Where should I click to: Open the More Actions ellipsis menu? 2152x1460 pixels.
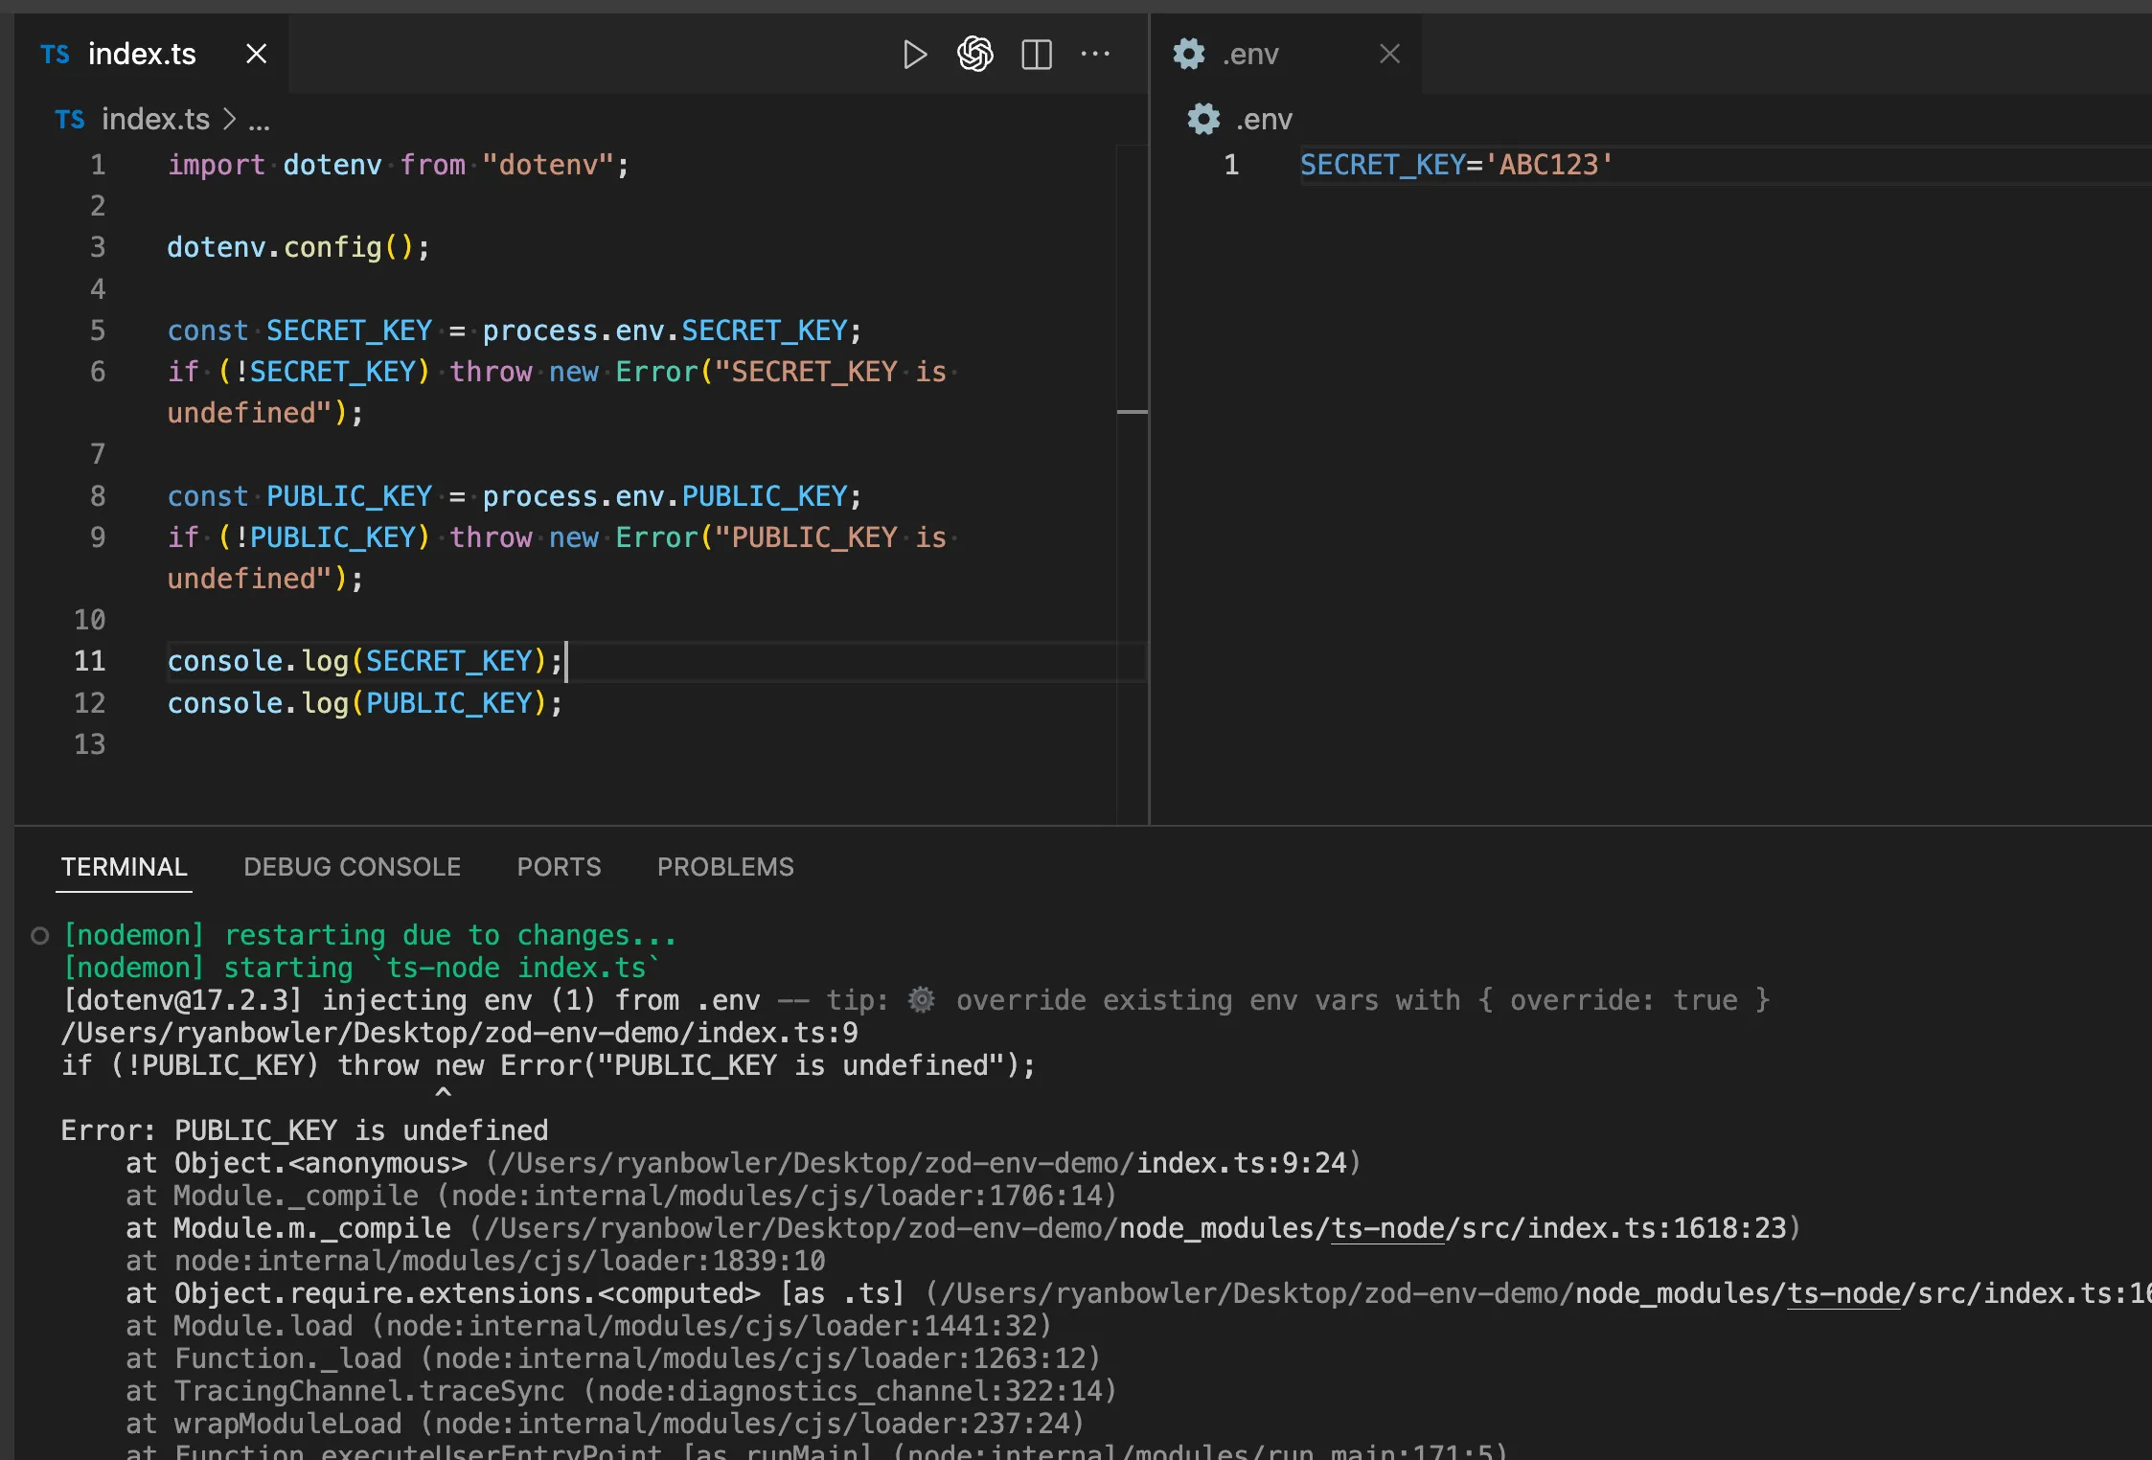(x=1095, y=55)
